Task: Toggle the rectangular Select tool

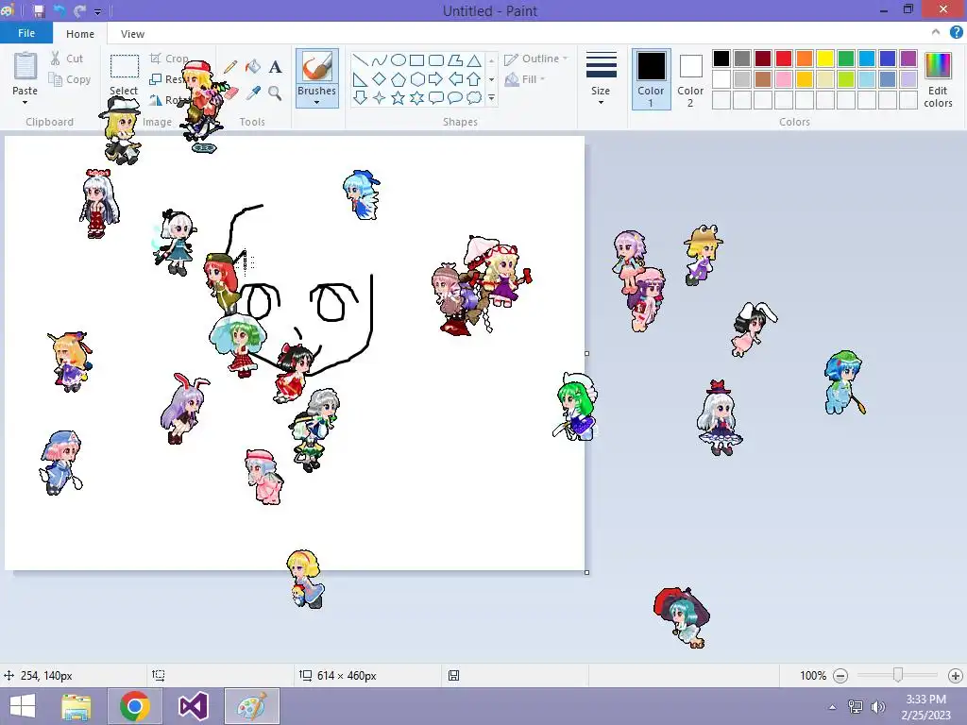Action: point(124,67)
